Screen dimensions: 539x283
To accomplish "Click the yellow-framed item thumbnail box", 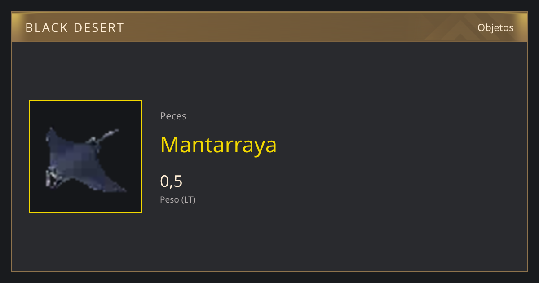I will click(x=85, y=157).
